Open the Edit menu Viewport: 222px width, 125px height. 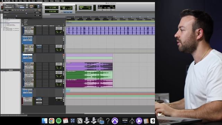click(16, 1)
